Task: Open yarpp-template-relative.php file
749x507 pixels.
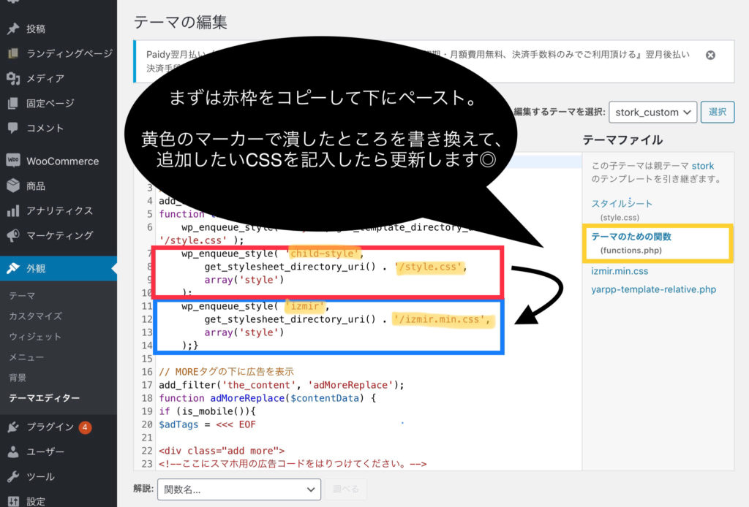Action: coord(653,289)
